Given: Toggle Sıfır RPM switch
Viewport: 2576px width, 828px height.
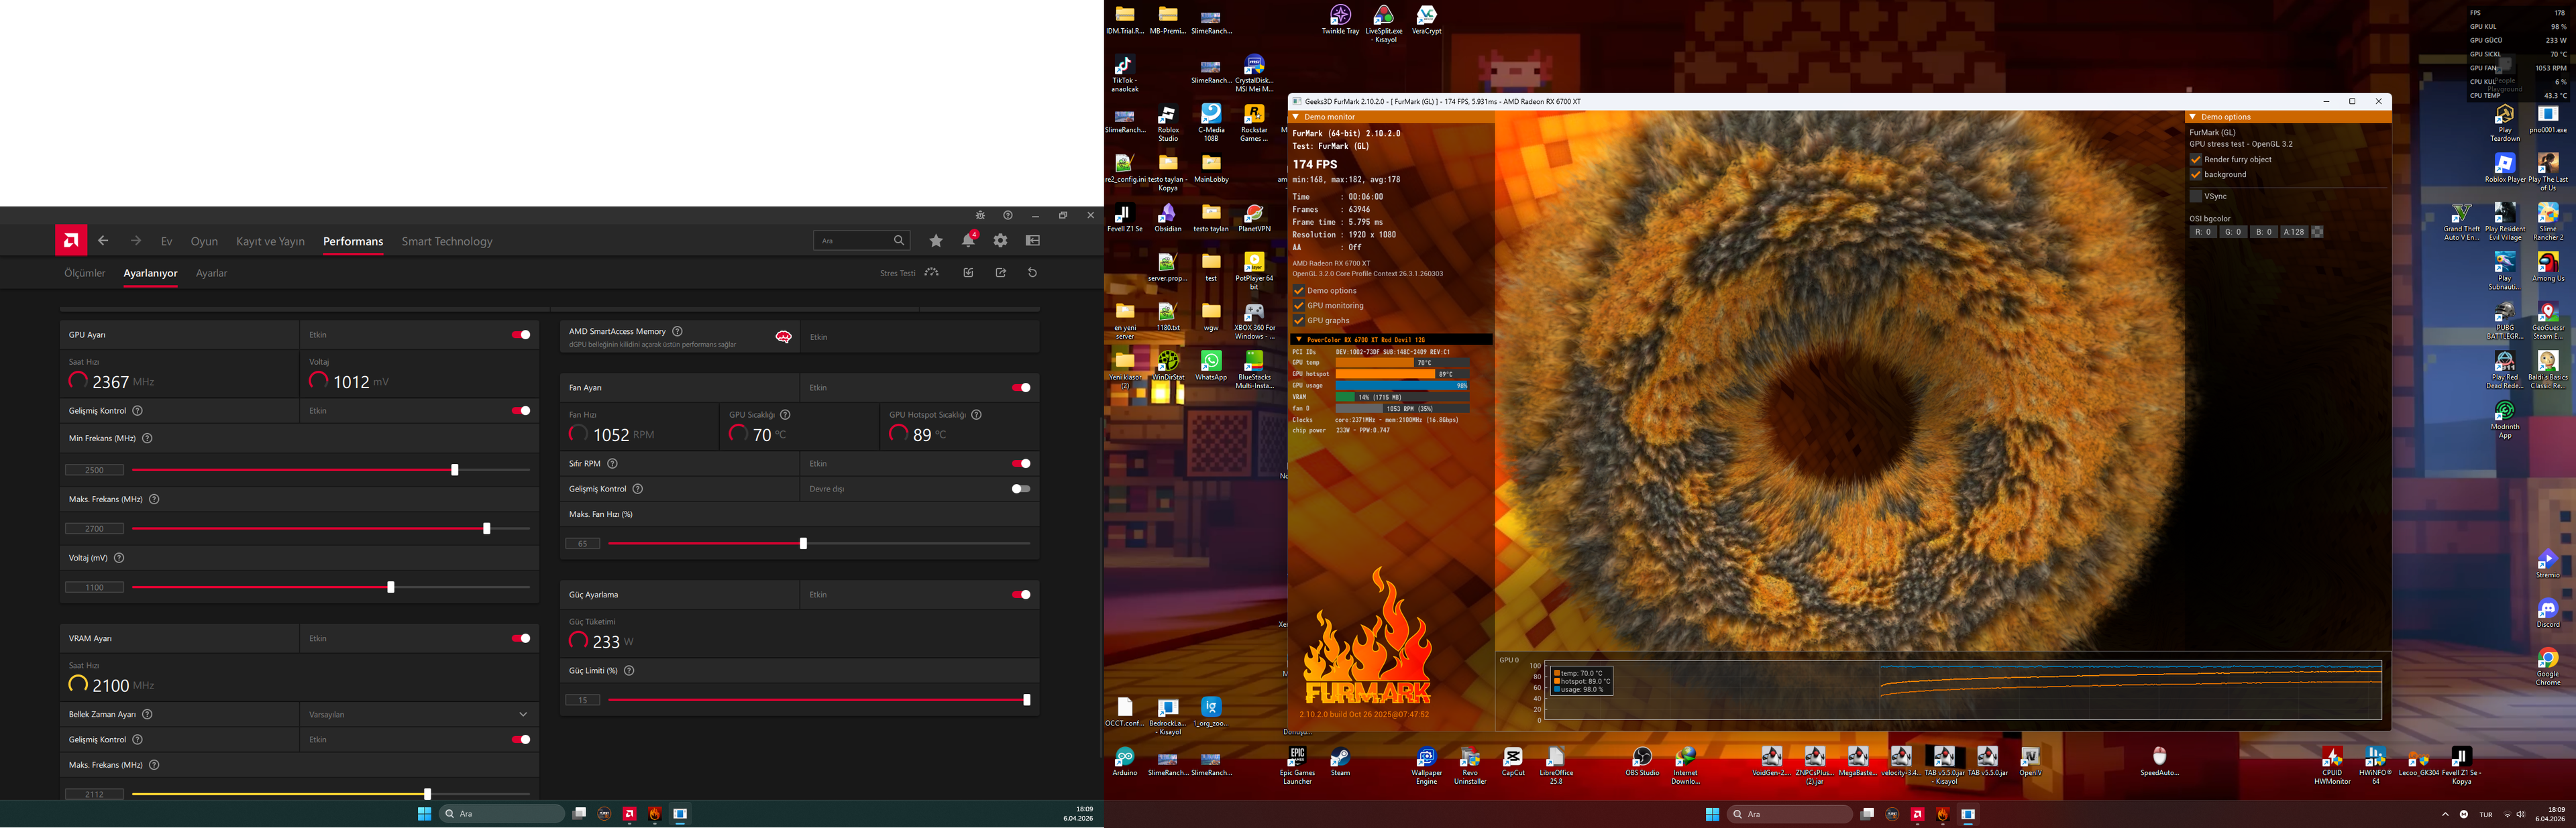Looking at the screenshot, I should click(1021, 463).
